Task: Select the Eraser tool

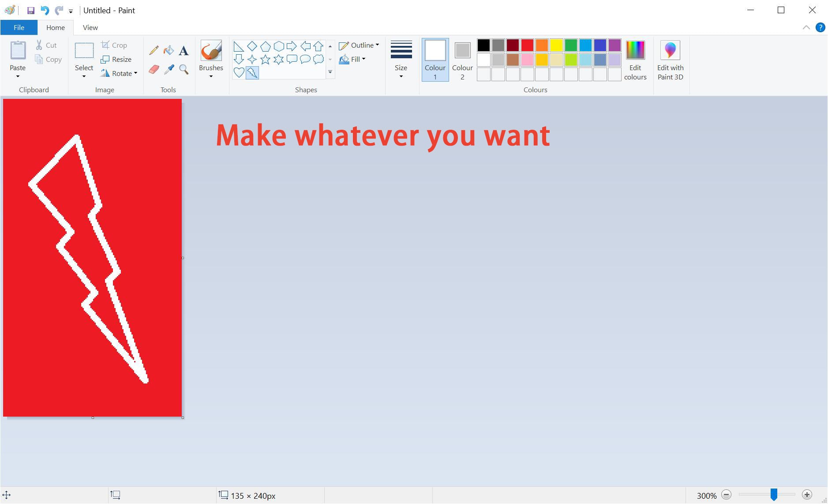Action: pyautogui.click(x=154, y=69)
